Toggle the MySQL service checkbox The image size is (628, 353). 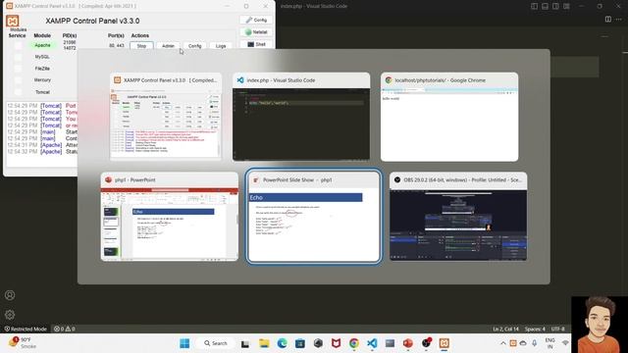click(18, 57)
